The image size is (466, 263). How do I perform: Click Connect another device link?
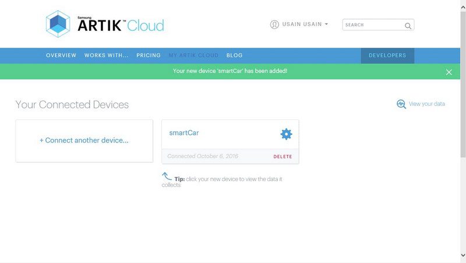(84, 140)
